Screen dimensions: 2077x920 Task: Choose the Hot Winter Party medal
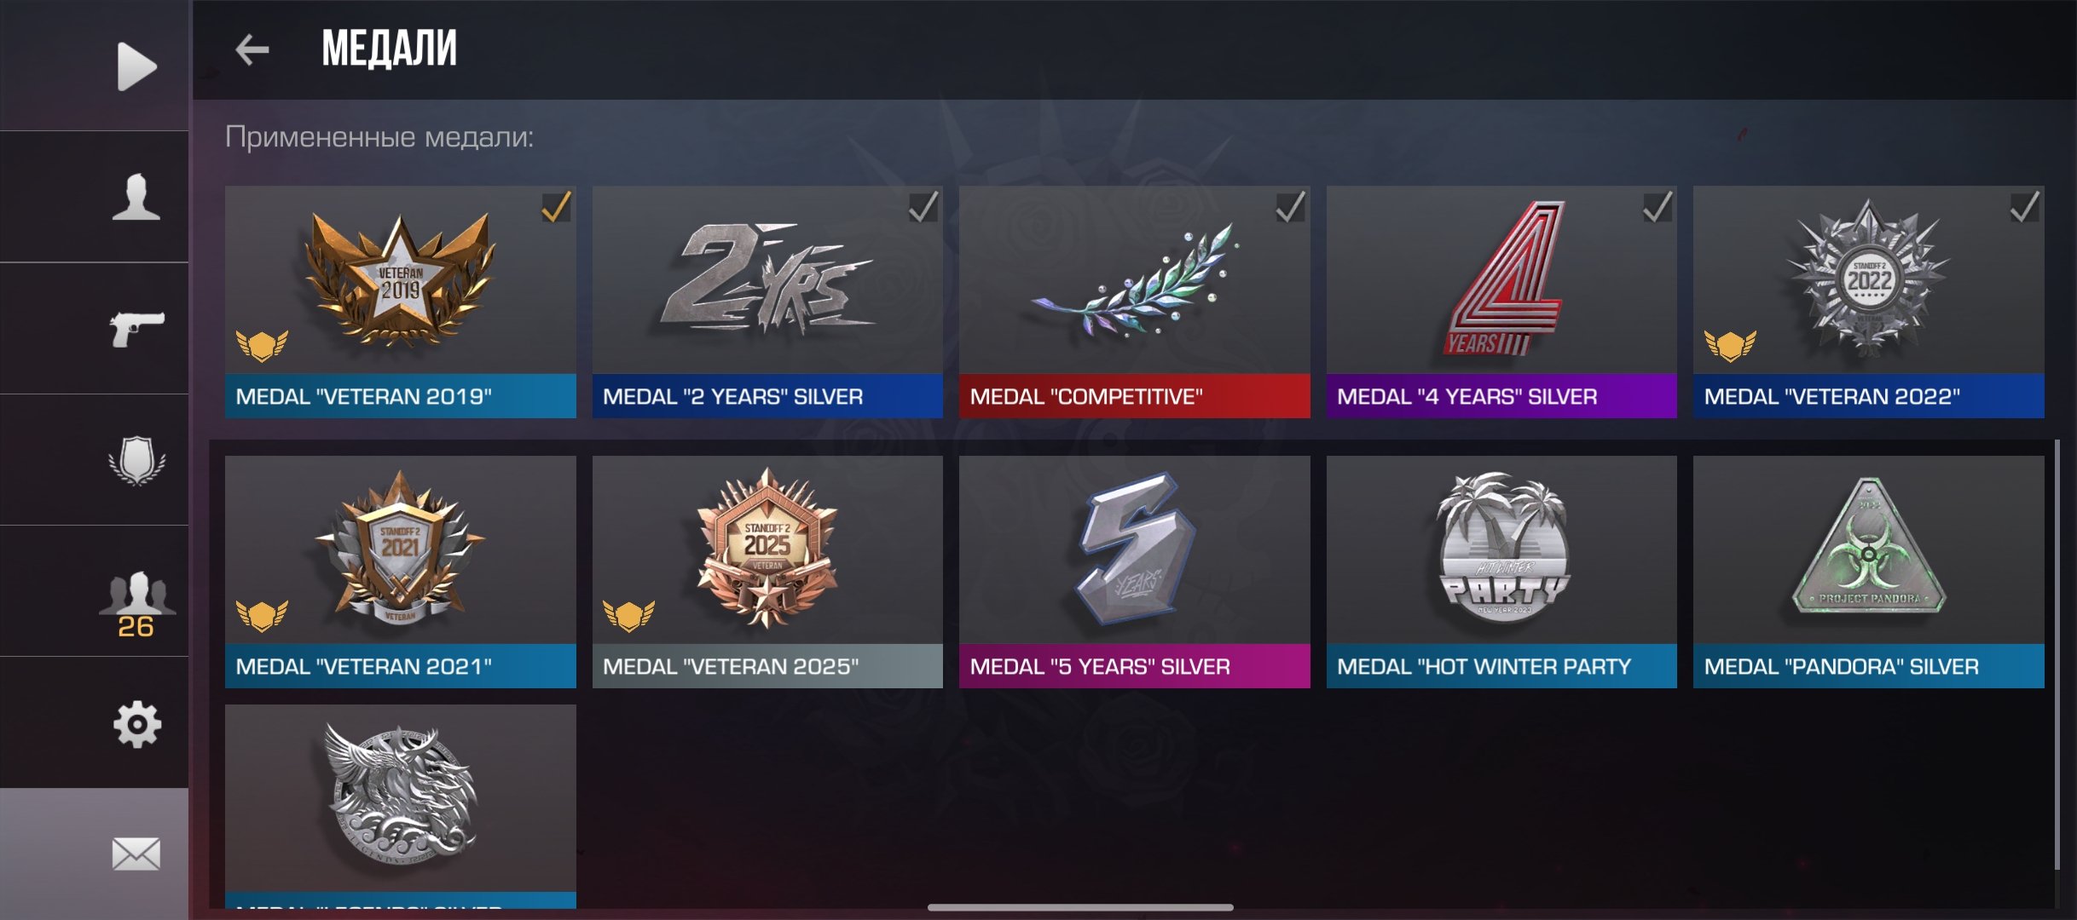[1501, 572]
